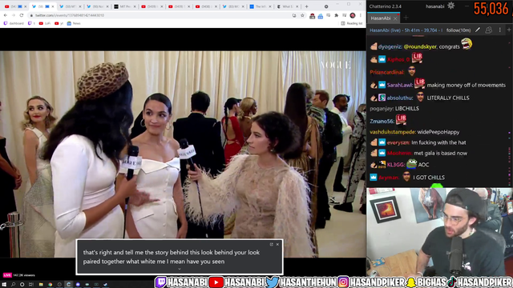Open the three-dot split menu in Chatterino
The image size is (513, 288).
click(x=499, y=30)
